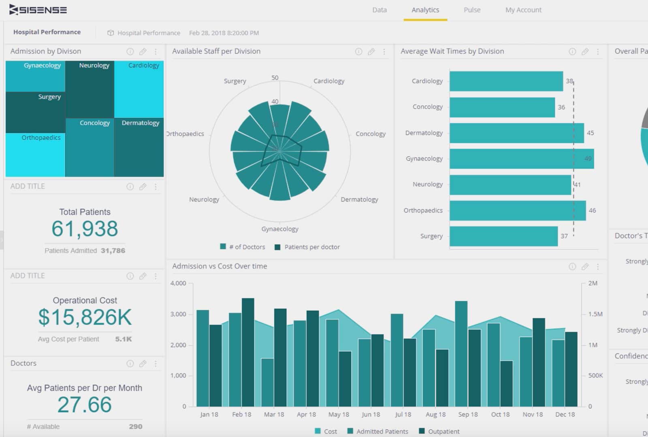Viewport: 648px width, 437px height.
Task: Open the three-dot menu on Admission by Divison
Action: 156,52
